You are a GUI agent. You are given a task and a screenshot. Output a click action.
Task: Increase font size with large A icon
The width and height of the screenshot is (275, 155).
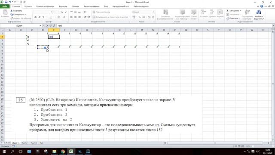pyautogui.click(x=62, y=12)
